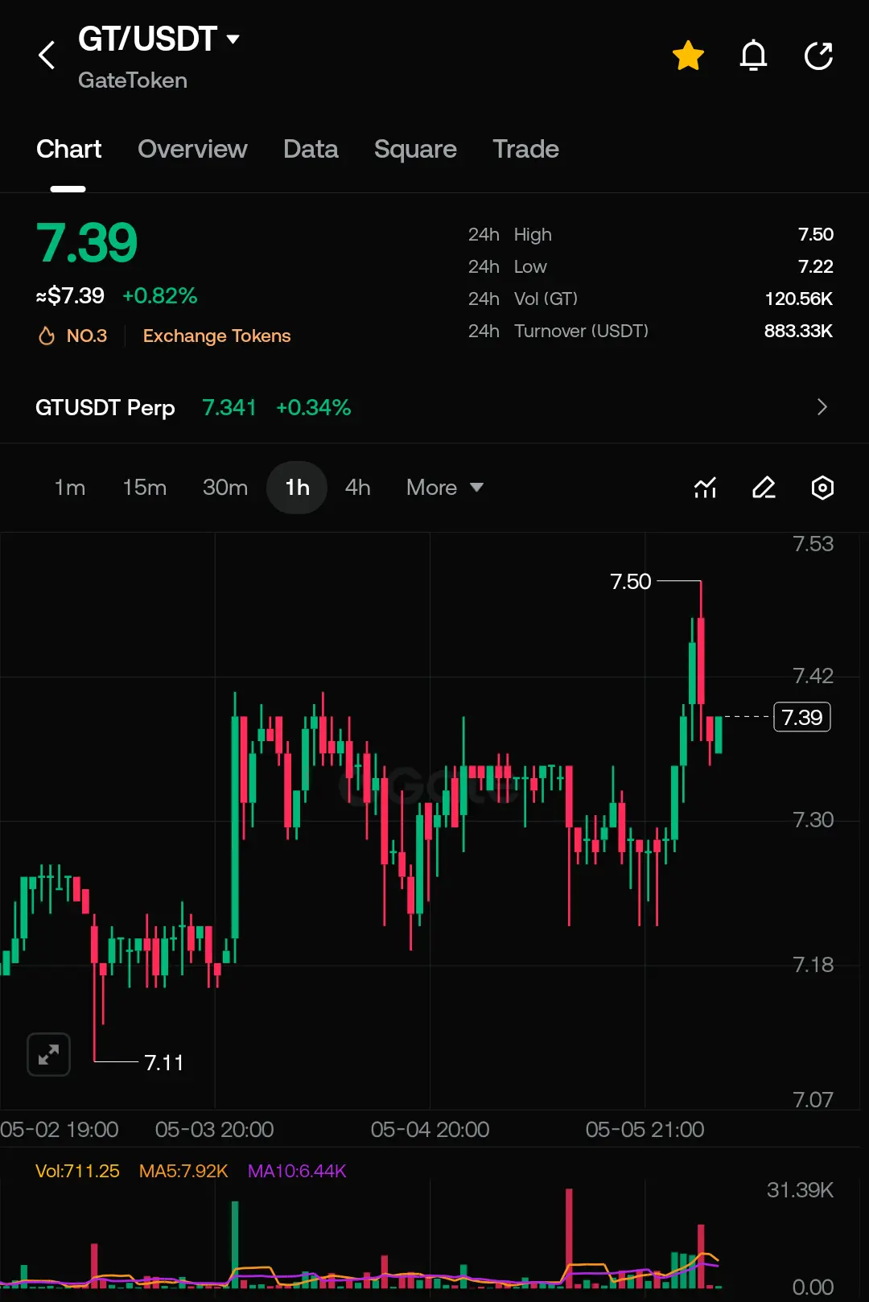Select the 4h timeframe

358,488
